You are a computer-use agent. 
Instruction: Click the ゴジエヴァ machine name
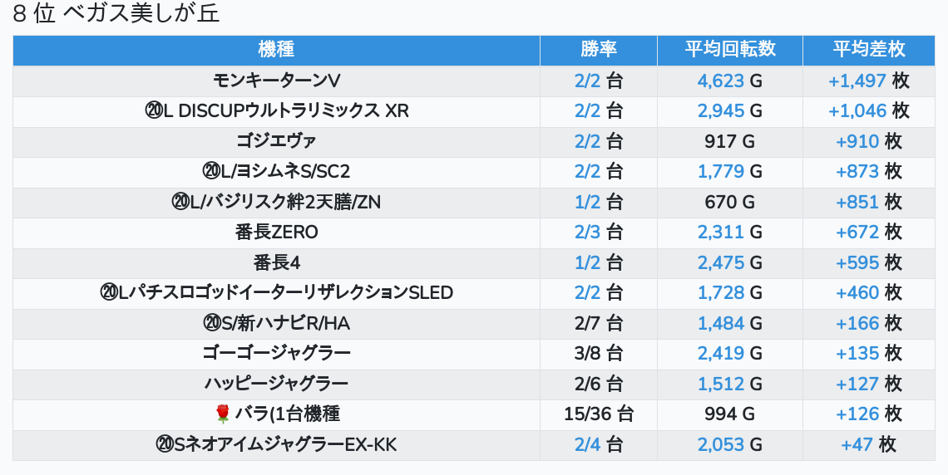pos(276,141)
